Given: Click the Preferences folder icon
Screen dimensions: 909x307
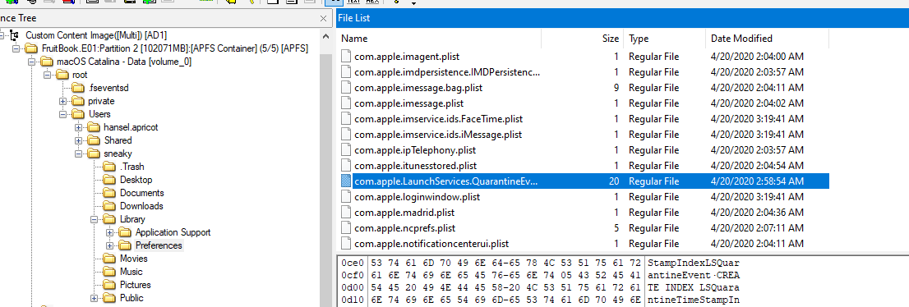Looking at the screenshot, I should click(125, 245).
